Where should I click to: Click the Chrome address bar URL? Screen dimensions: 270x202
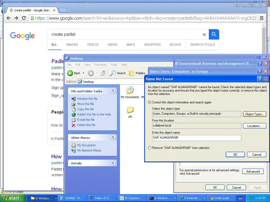point(143,18)
